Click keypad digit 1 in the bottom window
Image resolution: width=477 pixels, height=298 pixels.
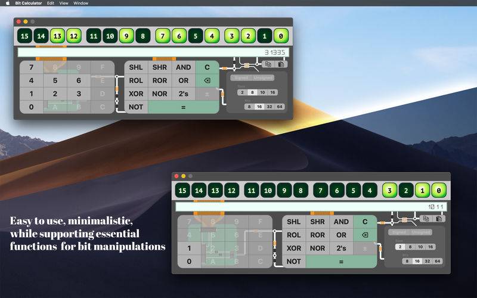click(x=189, y=248)
